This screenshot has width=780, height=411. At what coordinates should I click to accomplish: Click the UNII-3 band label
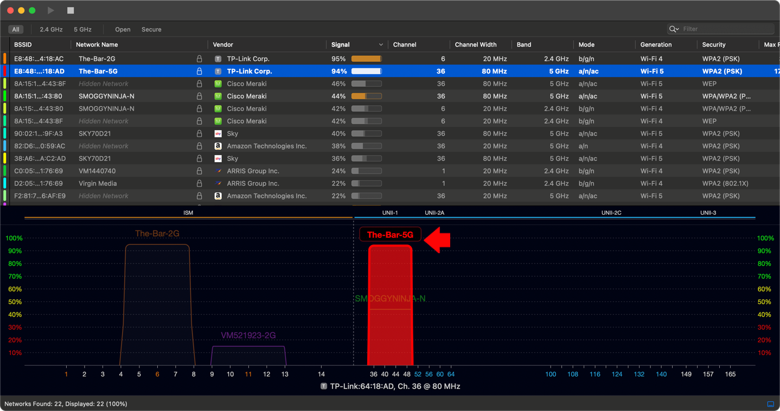click(x=708, y=213)
